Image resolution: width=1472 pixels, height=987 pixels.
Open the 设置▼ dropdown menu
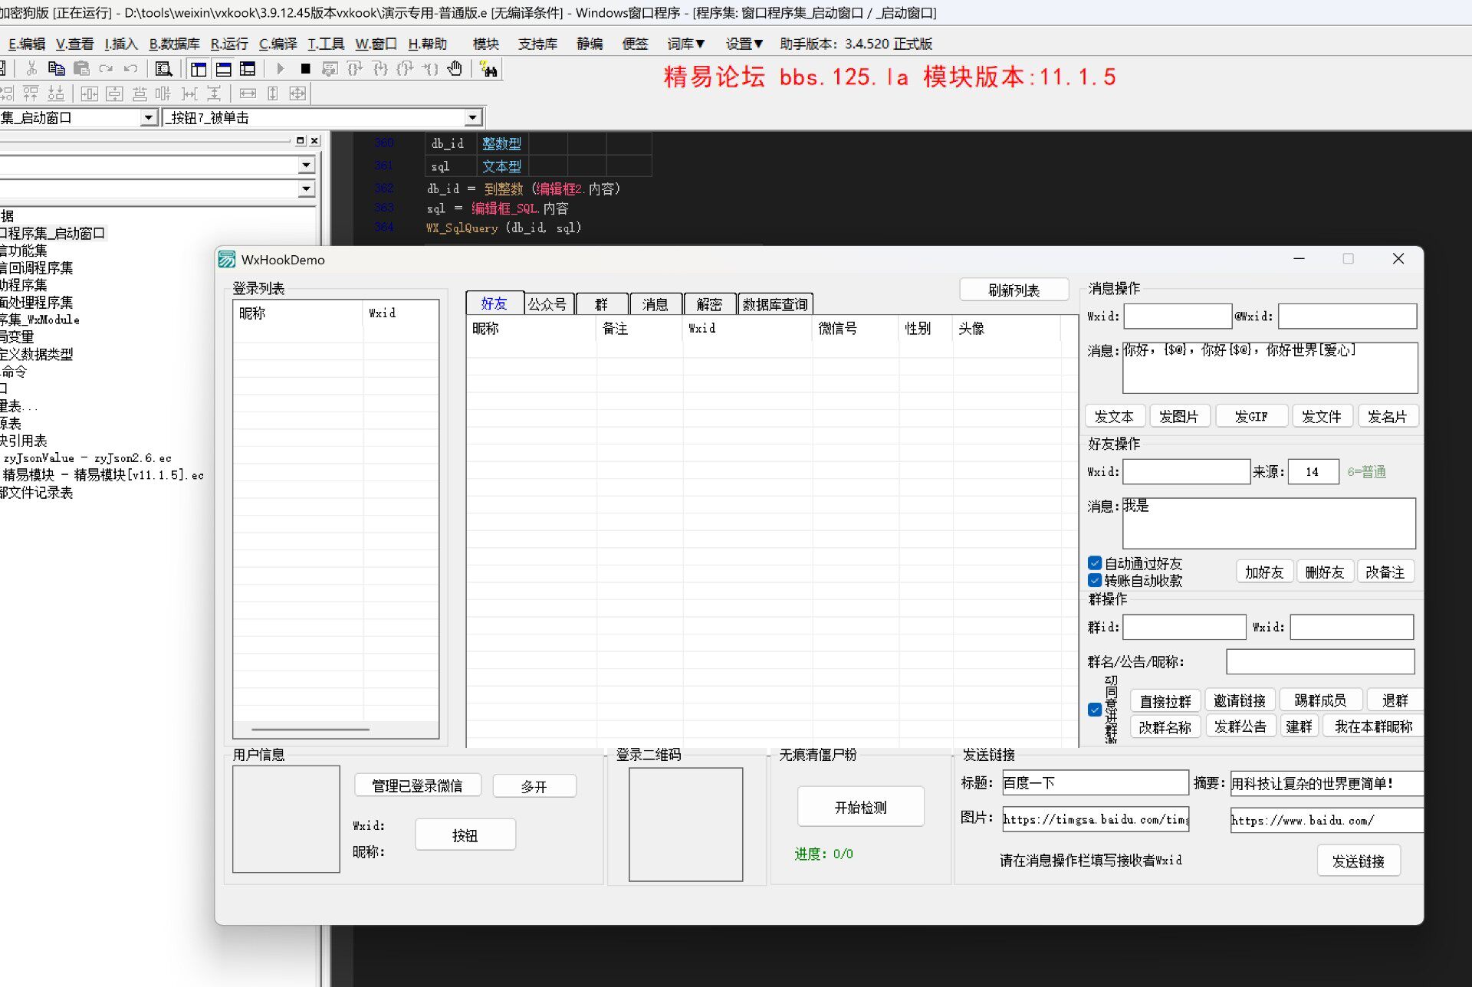744,44
